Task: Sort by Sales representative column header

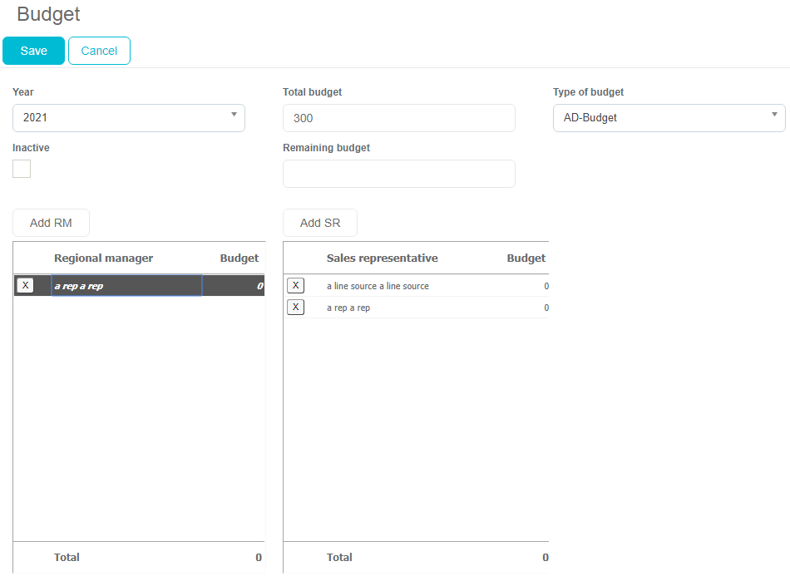Action: 382,258
